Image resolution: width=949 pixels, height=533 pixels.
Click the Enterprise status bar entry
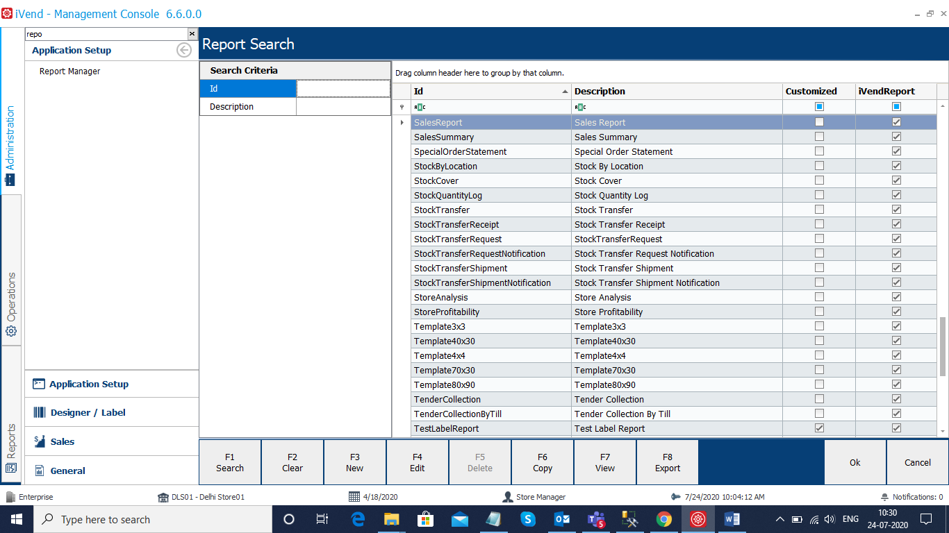pyautogui.click(x=29, y=497)
